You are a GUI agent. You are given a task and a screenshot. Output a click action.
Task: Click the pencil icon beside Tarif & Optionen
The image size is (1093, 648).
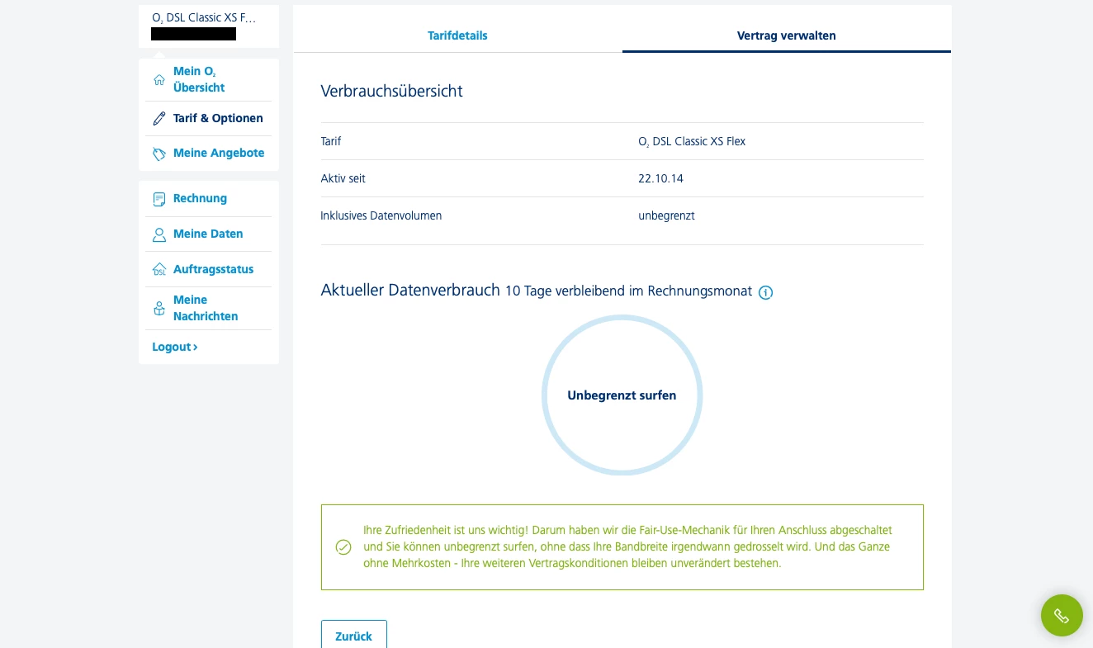pyautogui.click(x=159, y=119)
